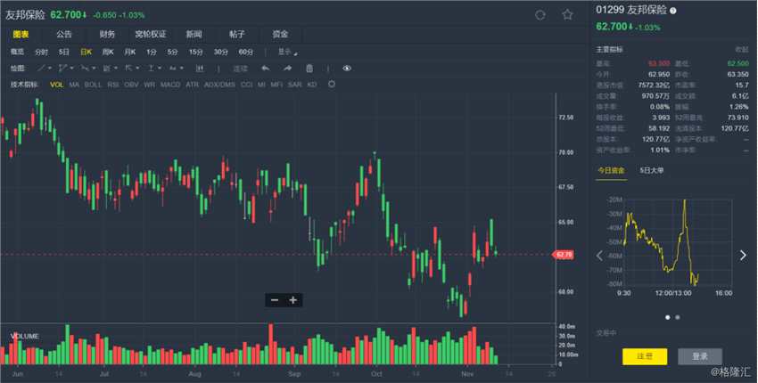
Task: Select the pitchfork drawing tool
Action: click(x=62, y=68)
